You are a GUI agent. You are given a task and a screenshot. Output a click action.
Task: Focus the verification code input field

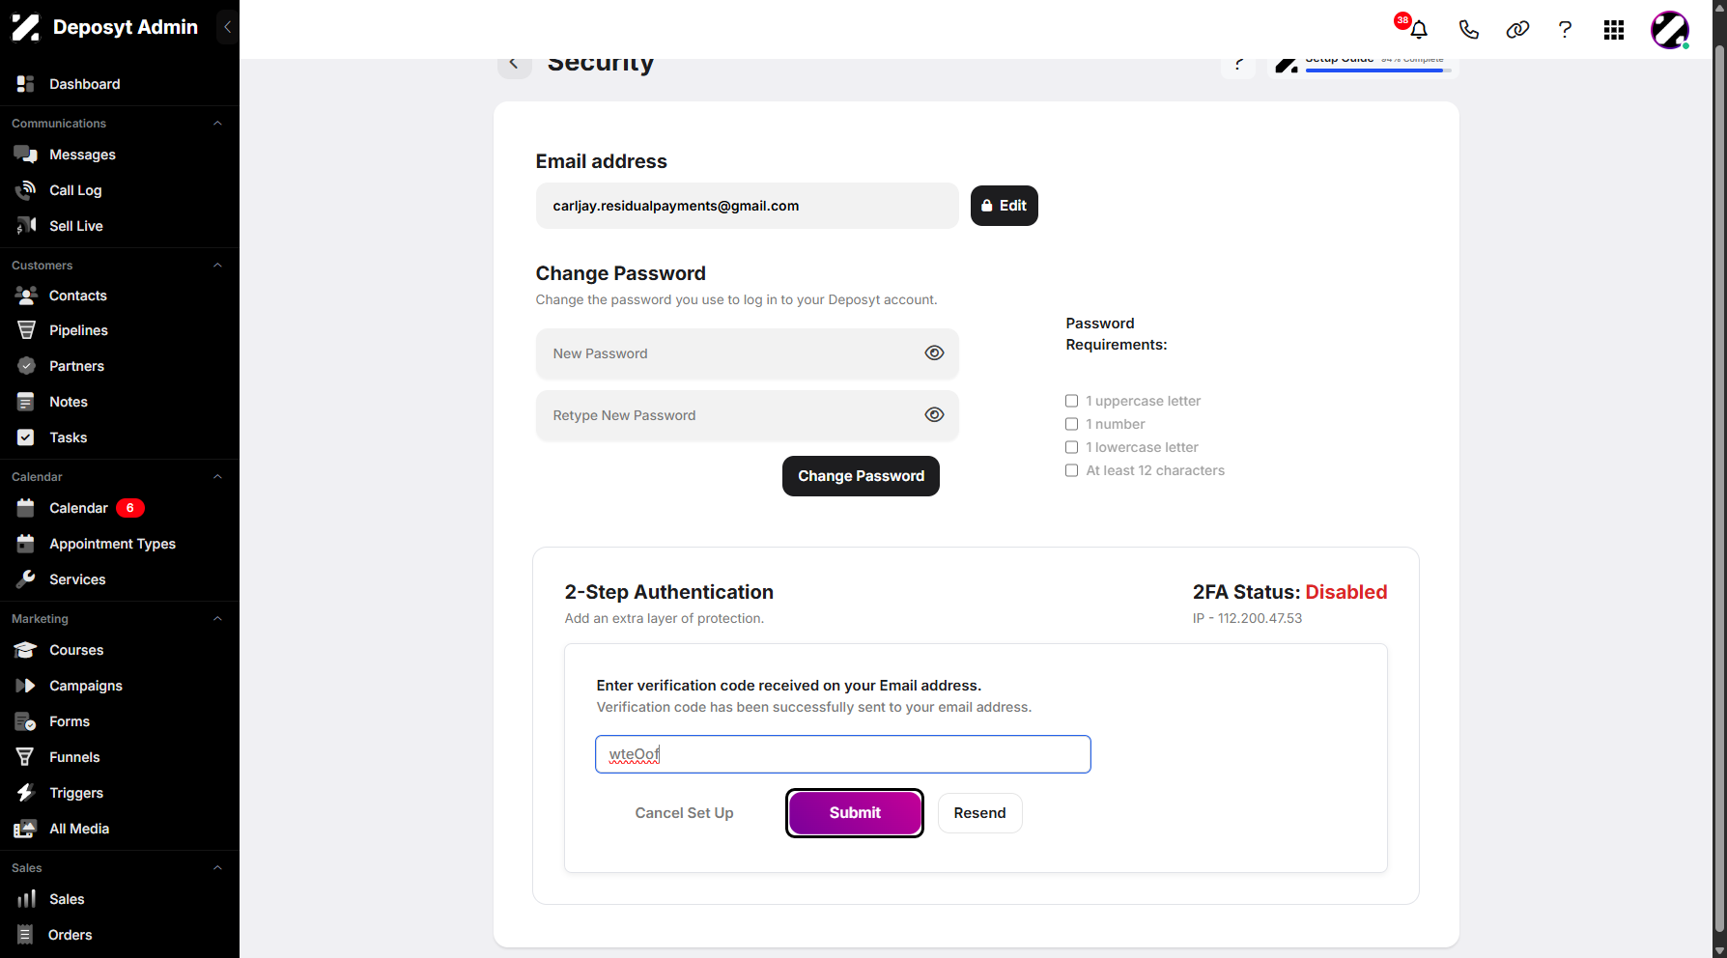[843, 754]
